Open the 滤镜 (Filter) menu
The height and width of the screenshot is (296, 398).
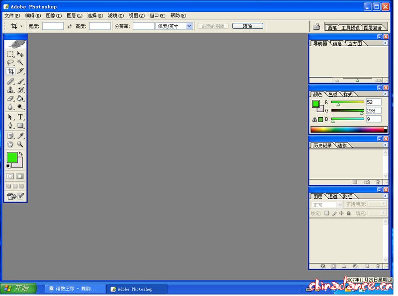[115, 16]
